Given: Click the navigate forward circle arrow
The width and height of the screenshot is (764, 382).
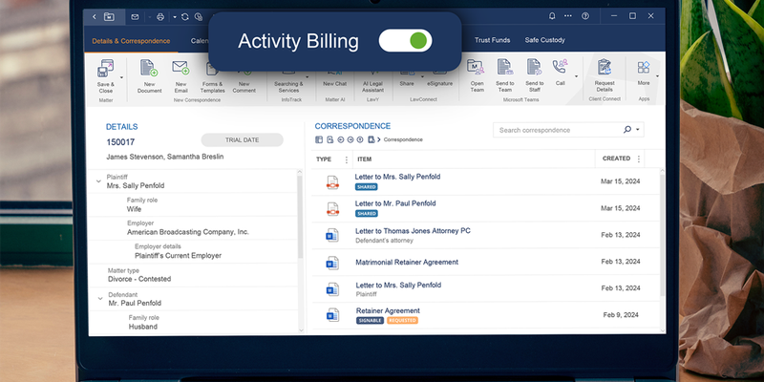Looking at the screenshot, I should (350, 139).
